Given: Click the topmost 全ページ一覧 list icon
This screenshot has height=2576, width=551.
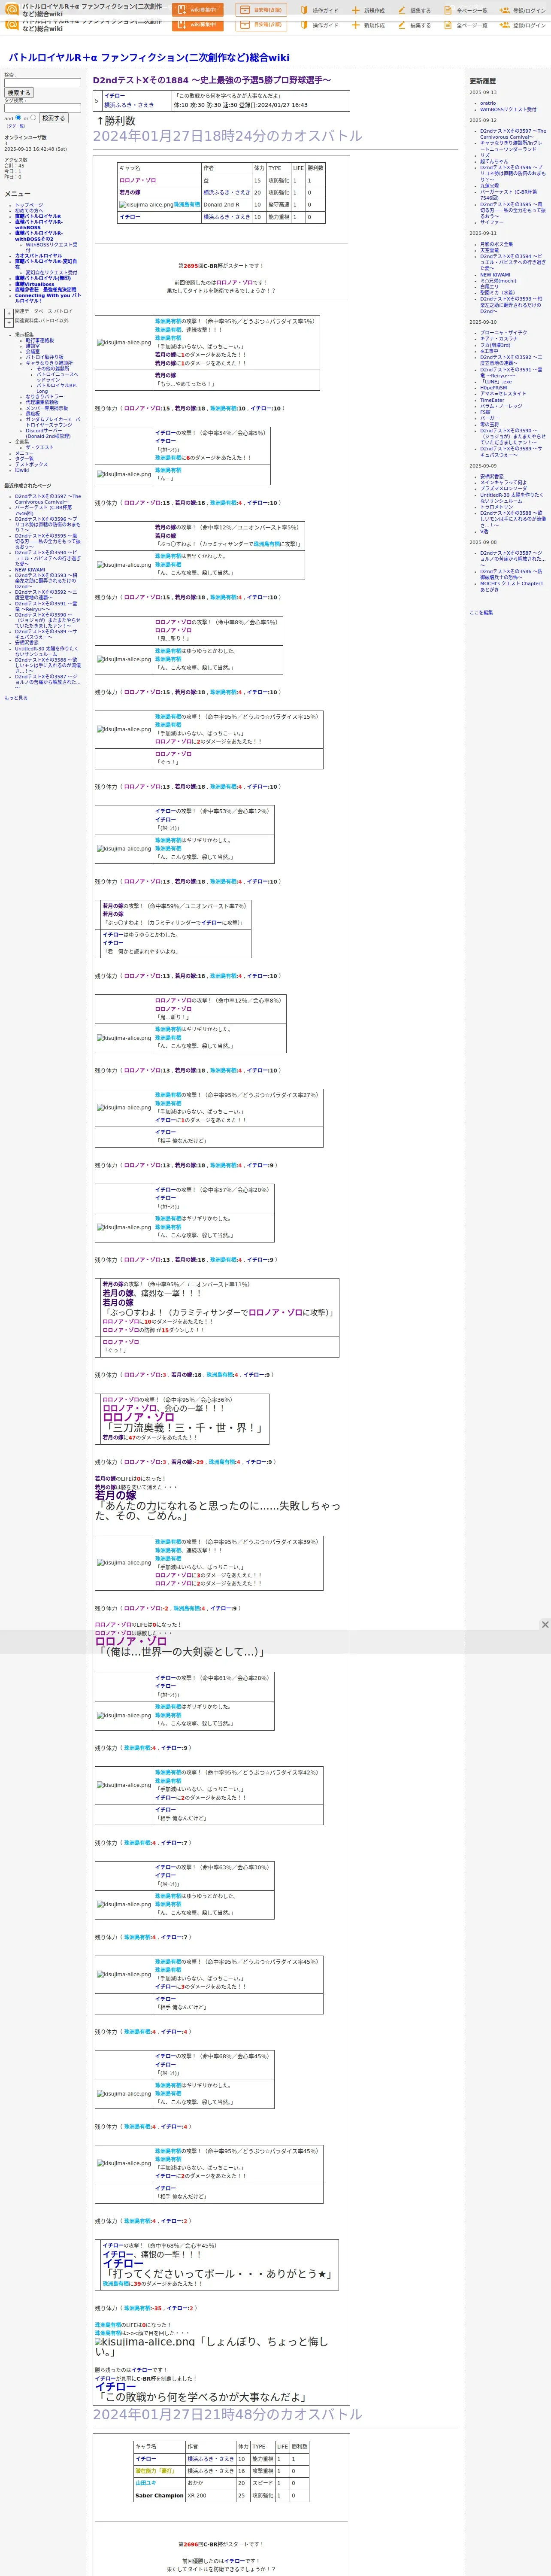Looking at the screenshot, I should [x=448, y=10].
